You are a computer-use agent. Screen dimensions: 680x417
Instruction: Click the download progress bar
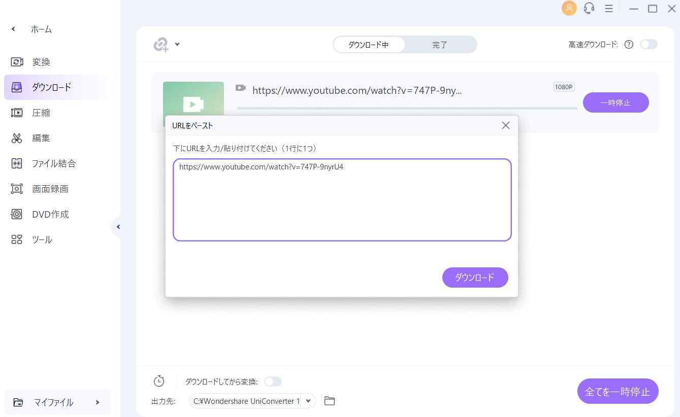407,108
